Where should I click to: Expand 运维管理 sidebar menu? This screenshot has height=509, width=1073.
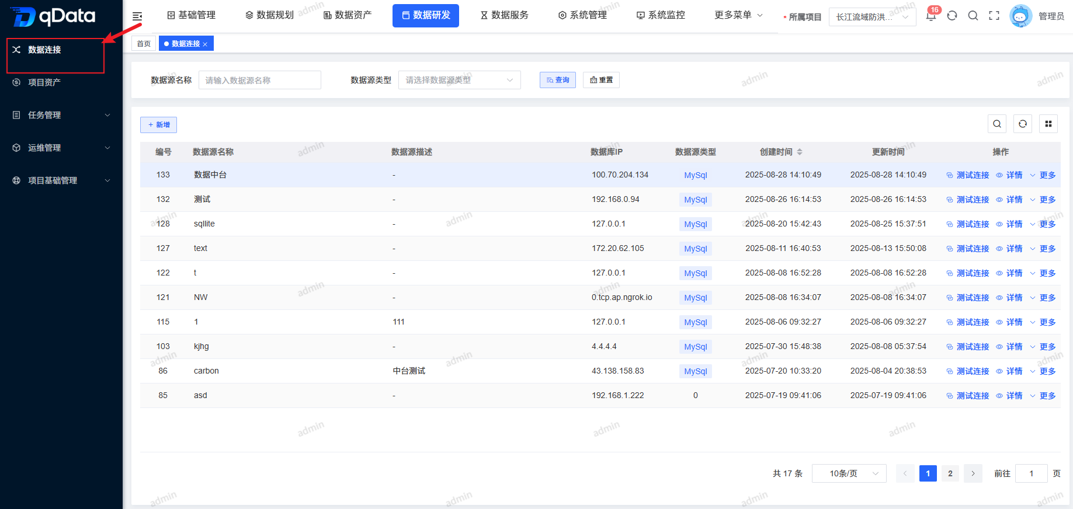[61, 148]
